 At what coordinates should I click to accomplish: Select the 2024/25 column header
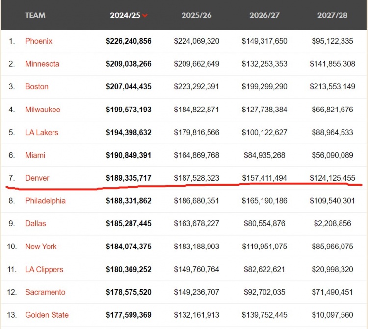tap(125, 15)
